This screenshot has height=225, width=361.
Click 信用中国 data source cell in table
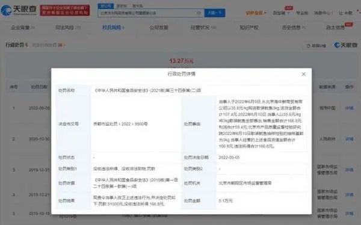[x=327, y=108]
